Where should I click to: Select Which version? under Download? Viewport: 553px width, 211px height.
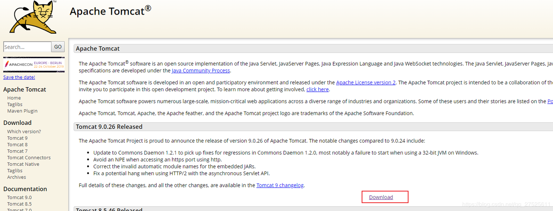coord(24,131)
